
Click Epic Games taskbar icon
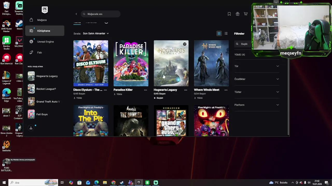139,183
